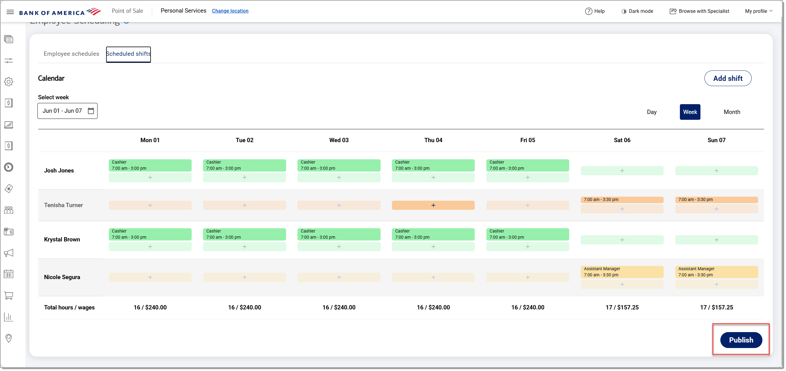Click the Josh Jones employee name

click(x=59, y=171)
